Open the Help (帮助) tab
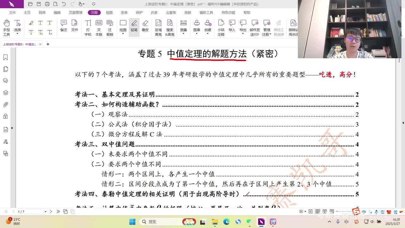The height and width of the screenshot is (228, 405). point(247,13)
